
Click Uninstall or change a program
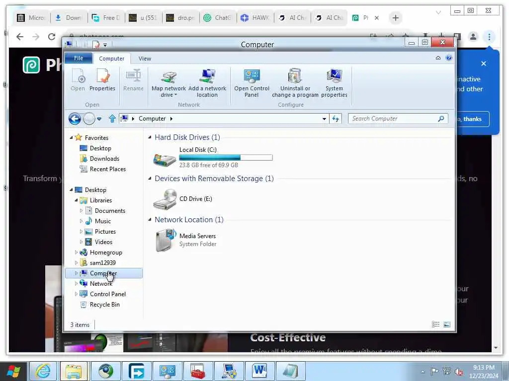tap(295, 83)
